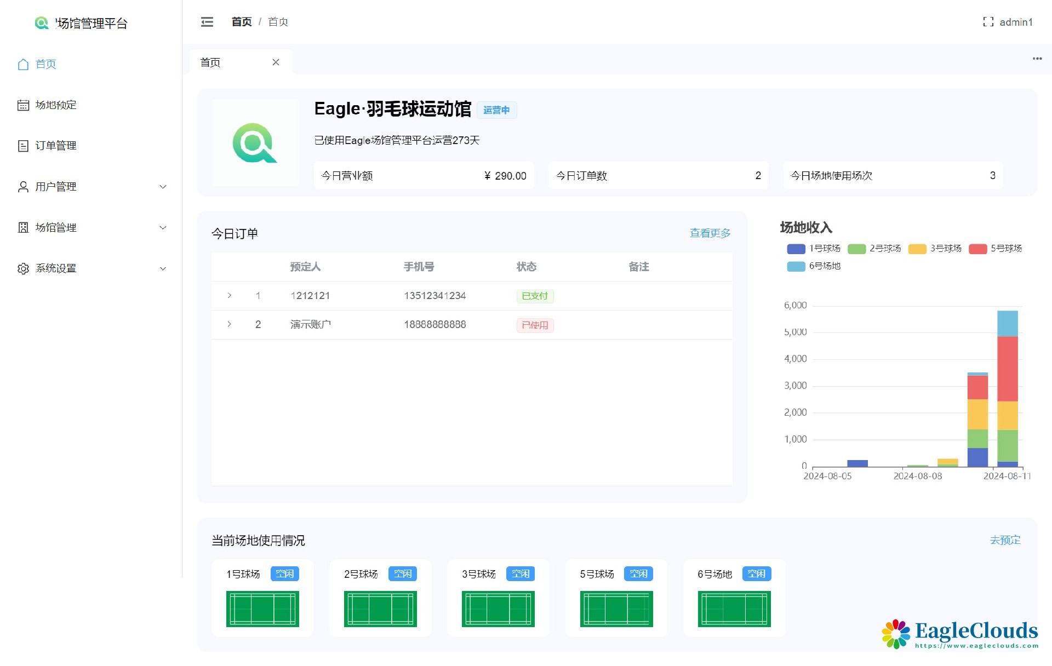The height and width of the screenshot is (666, 1052).
Task: Click the 场地预定 calendar icon
Action: (23, 105)
